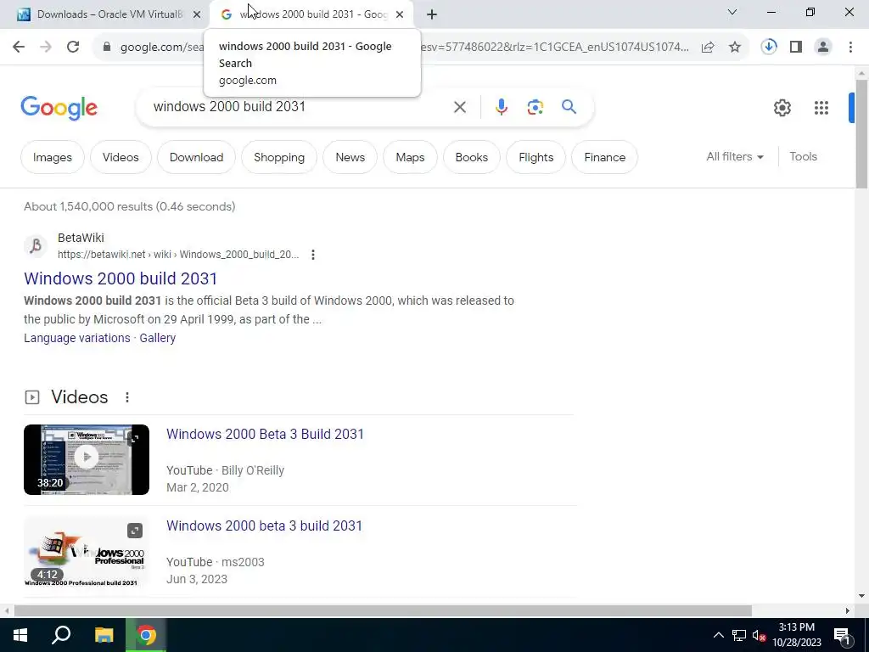Clear the search query text
Viewport: 869px width, 652px height.
point(459,107)
